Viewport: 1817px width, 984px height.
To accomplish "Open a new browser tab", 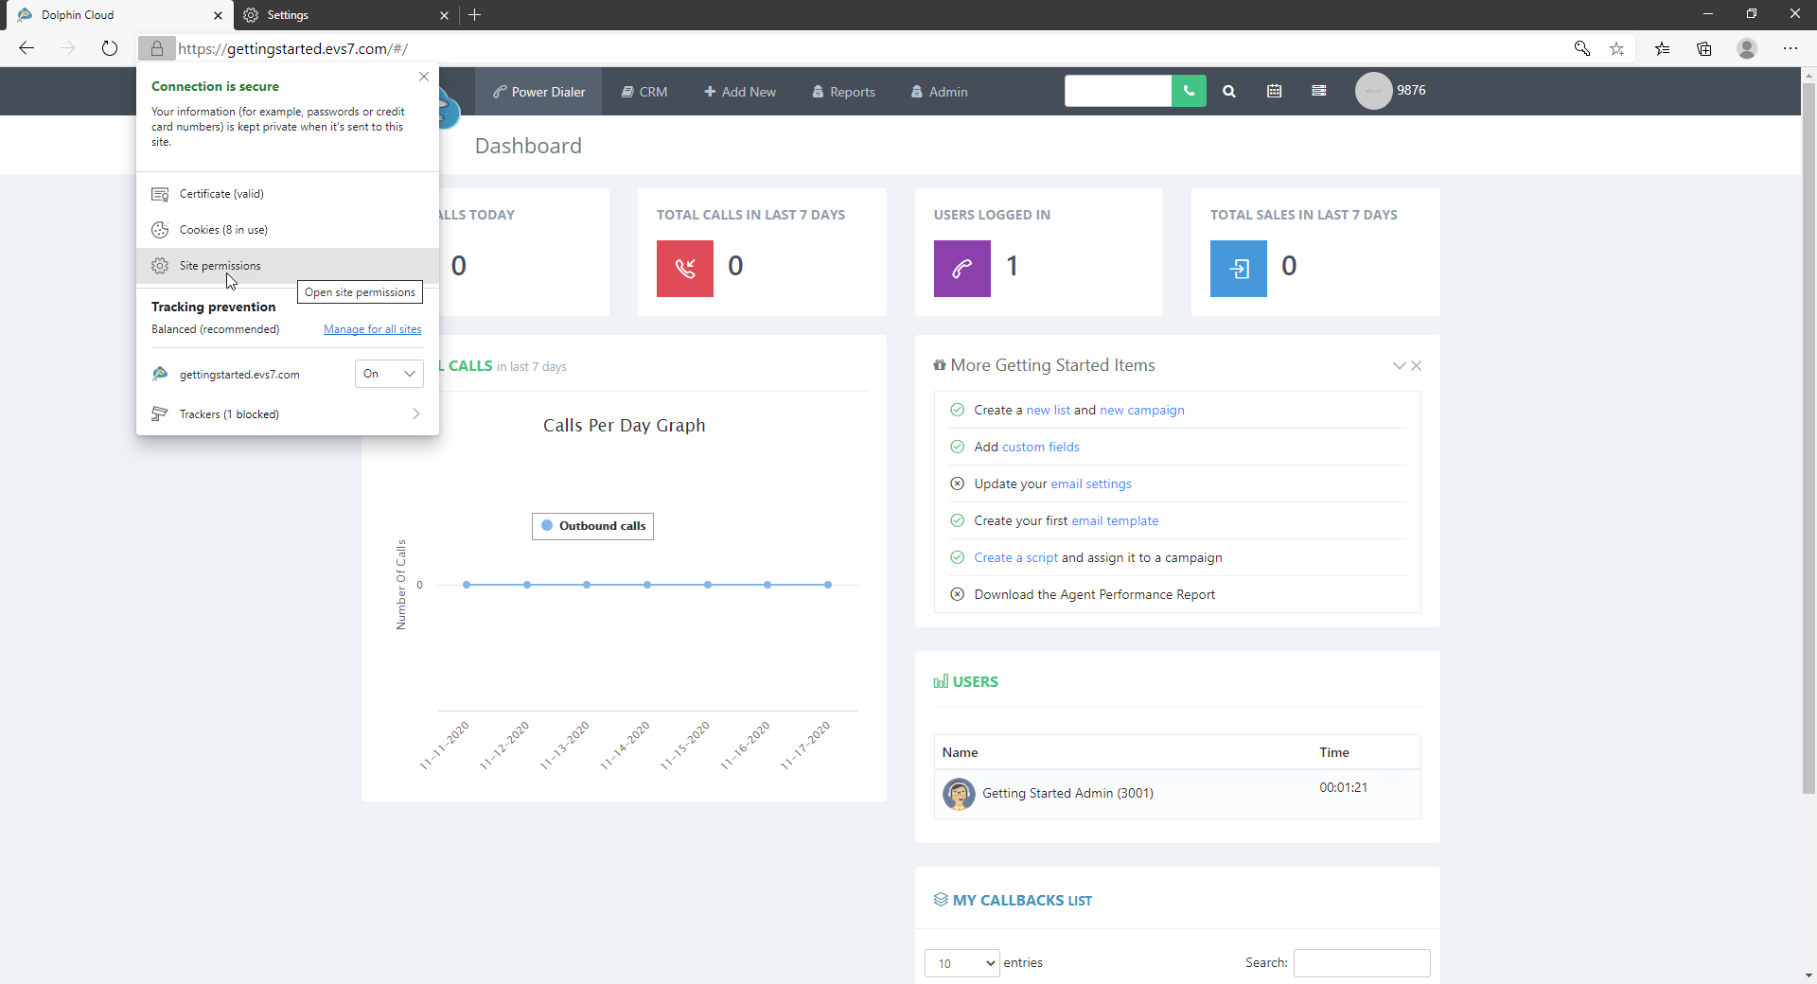I will pos(475,15).
